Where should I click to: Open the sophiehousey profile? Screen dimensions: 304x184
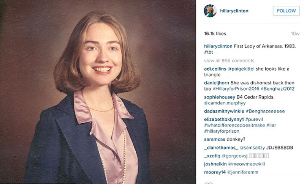pos(220,97)
